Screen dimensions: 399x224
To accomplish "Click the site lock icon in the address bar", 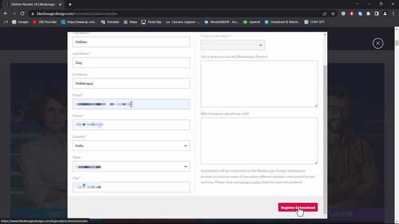I will (32, 14).
